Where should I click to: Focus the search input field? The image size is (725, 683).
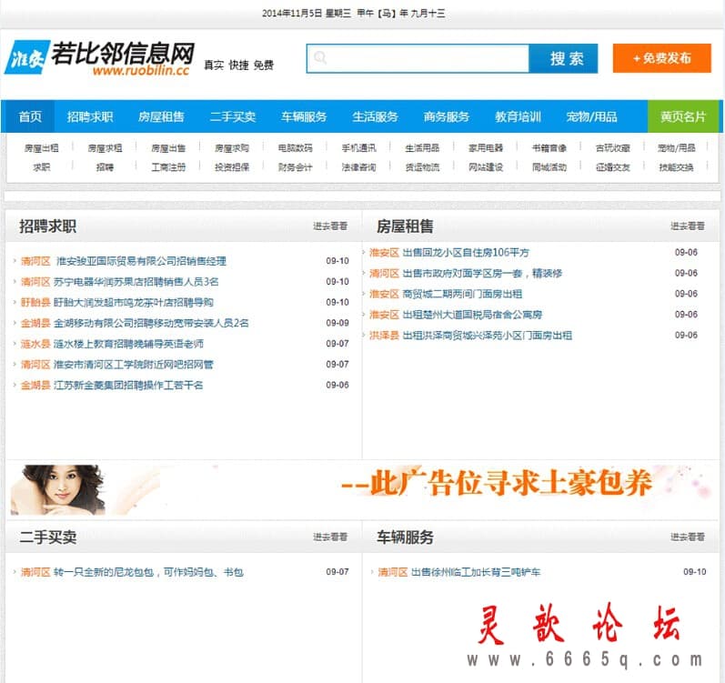[x=418, y=59]
